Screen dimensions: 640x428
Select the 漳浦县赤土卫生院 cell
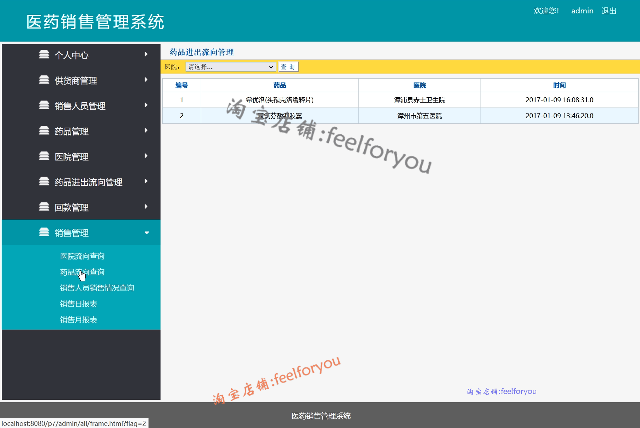click(x=419, y=100)
